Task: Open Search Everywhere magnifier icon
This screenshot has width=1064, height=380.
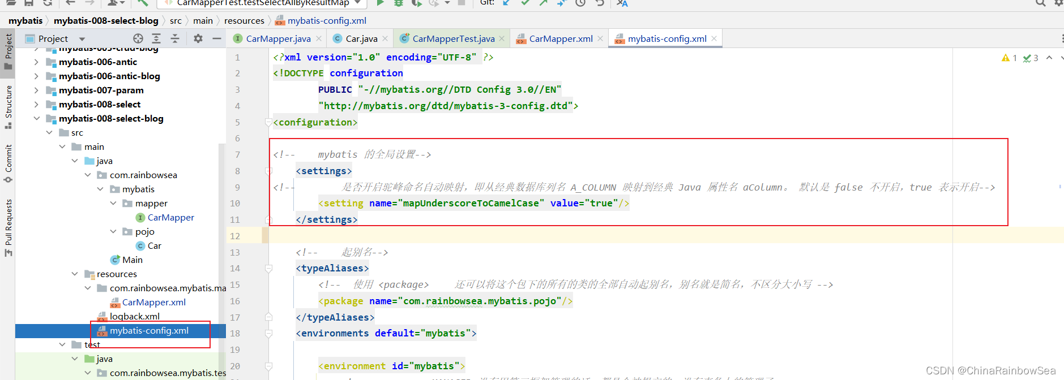Action: click(1040, 3)
